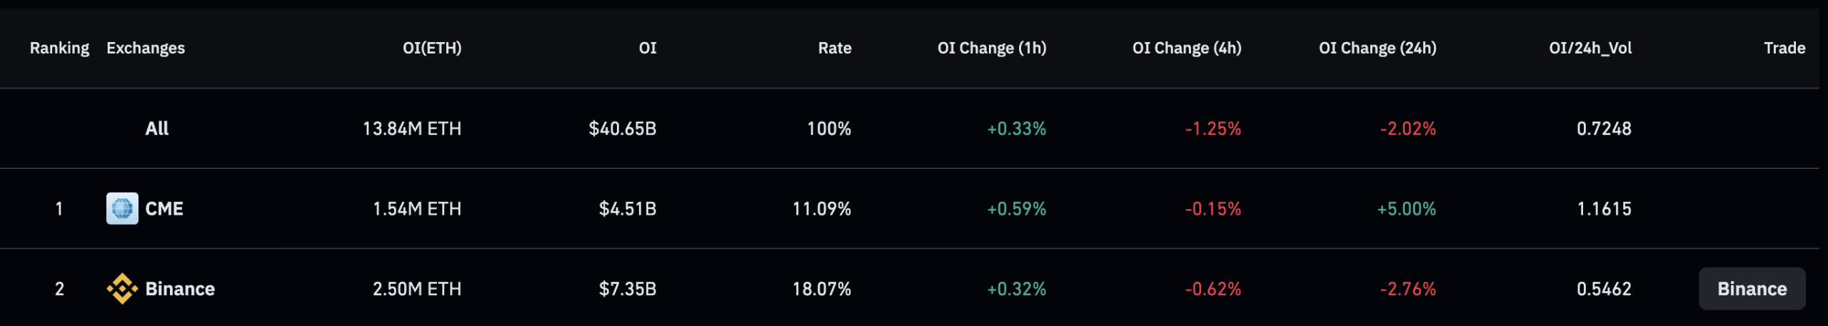
Task: Sort by OI Change (1h) header
Action: (991, 48)
